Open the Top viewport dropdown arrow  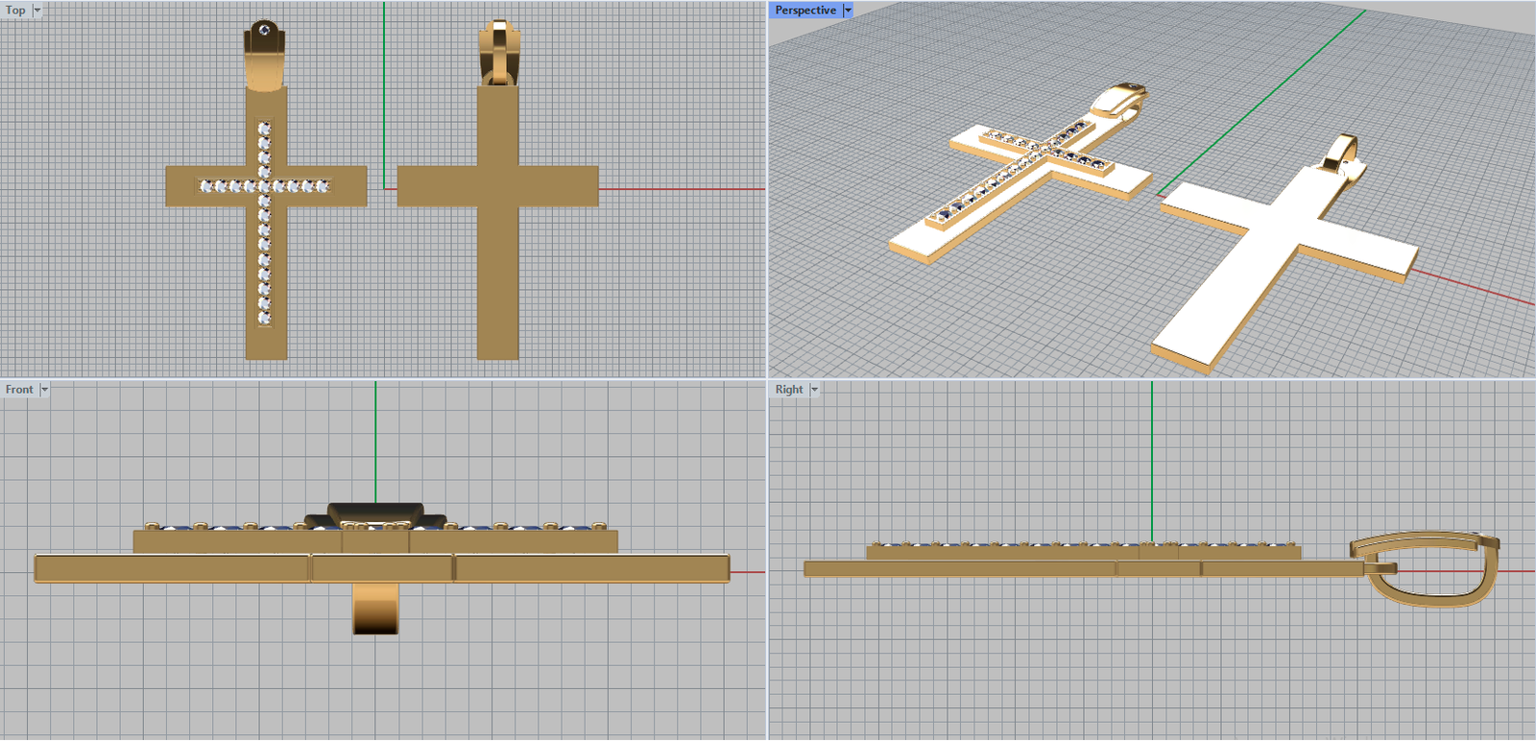tap(37, 11)
